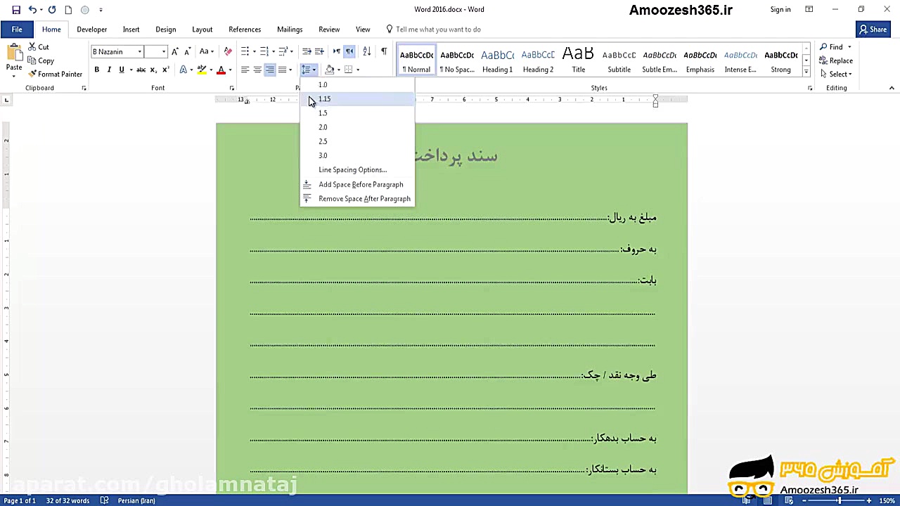Open the Sort dialog via the Sort icon
The height and width of the screenshot is (506, 900).
coord(366,51)
